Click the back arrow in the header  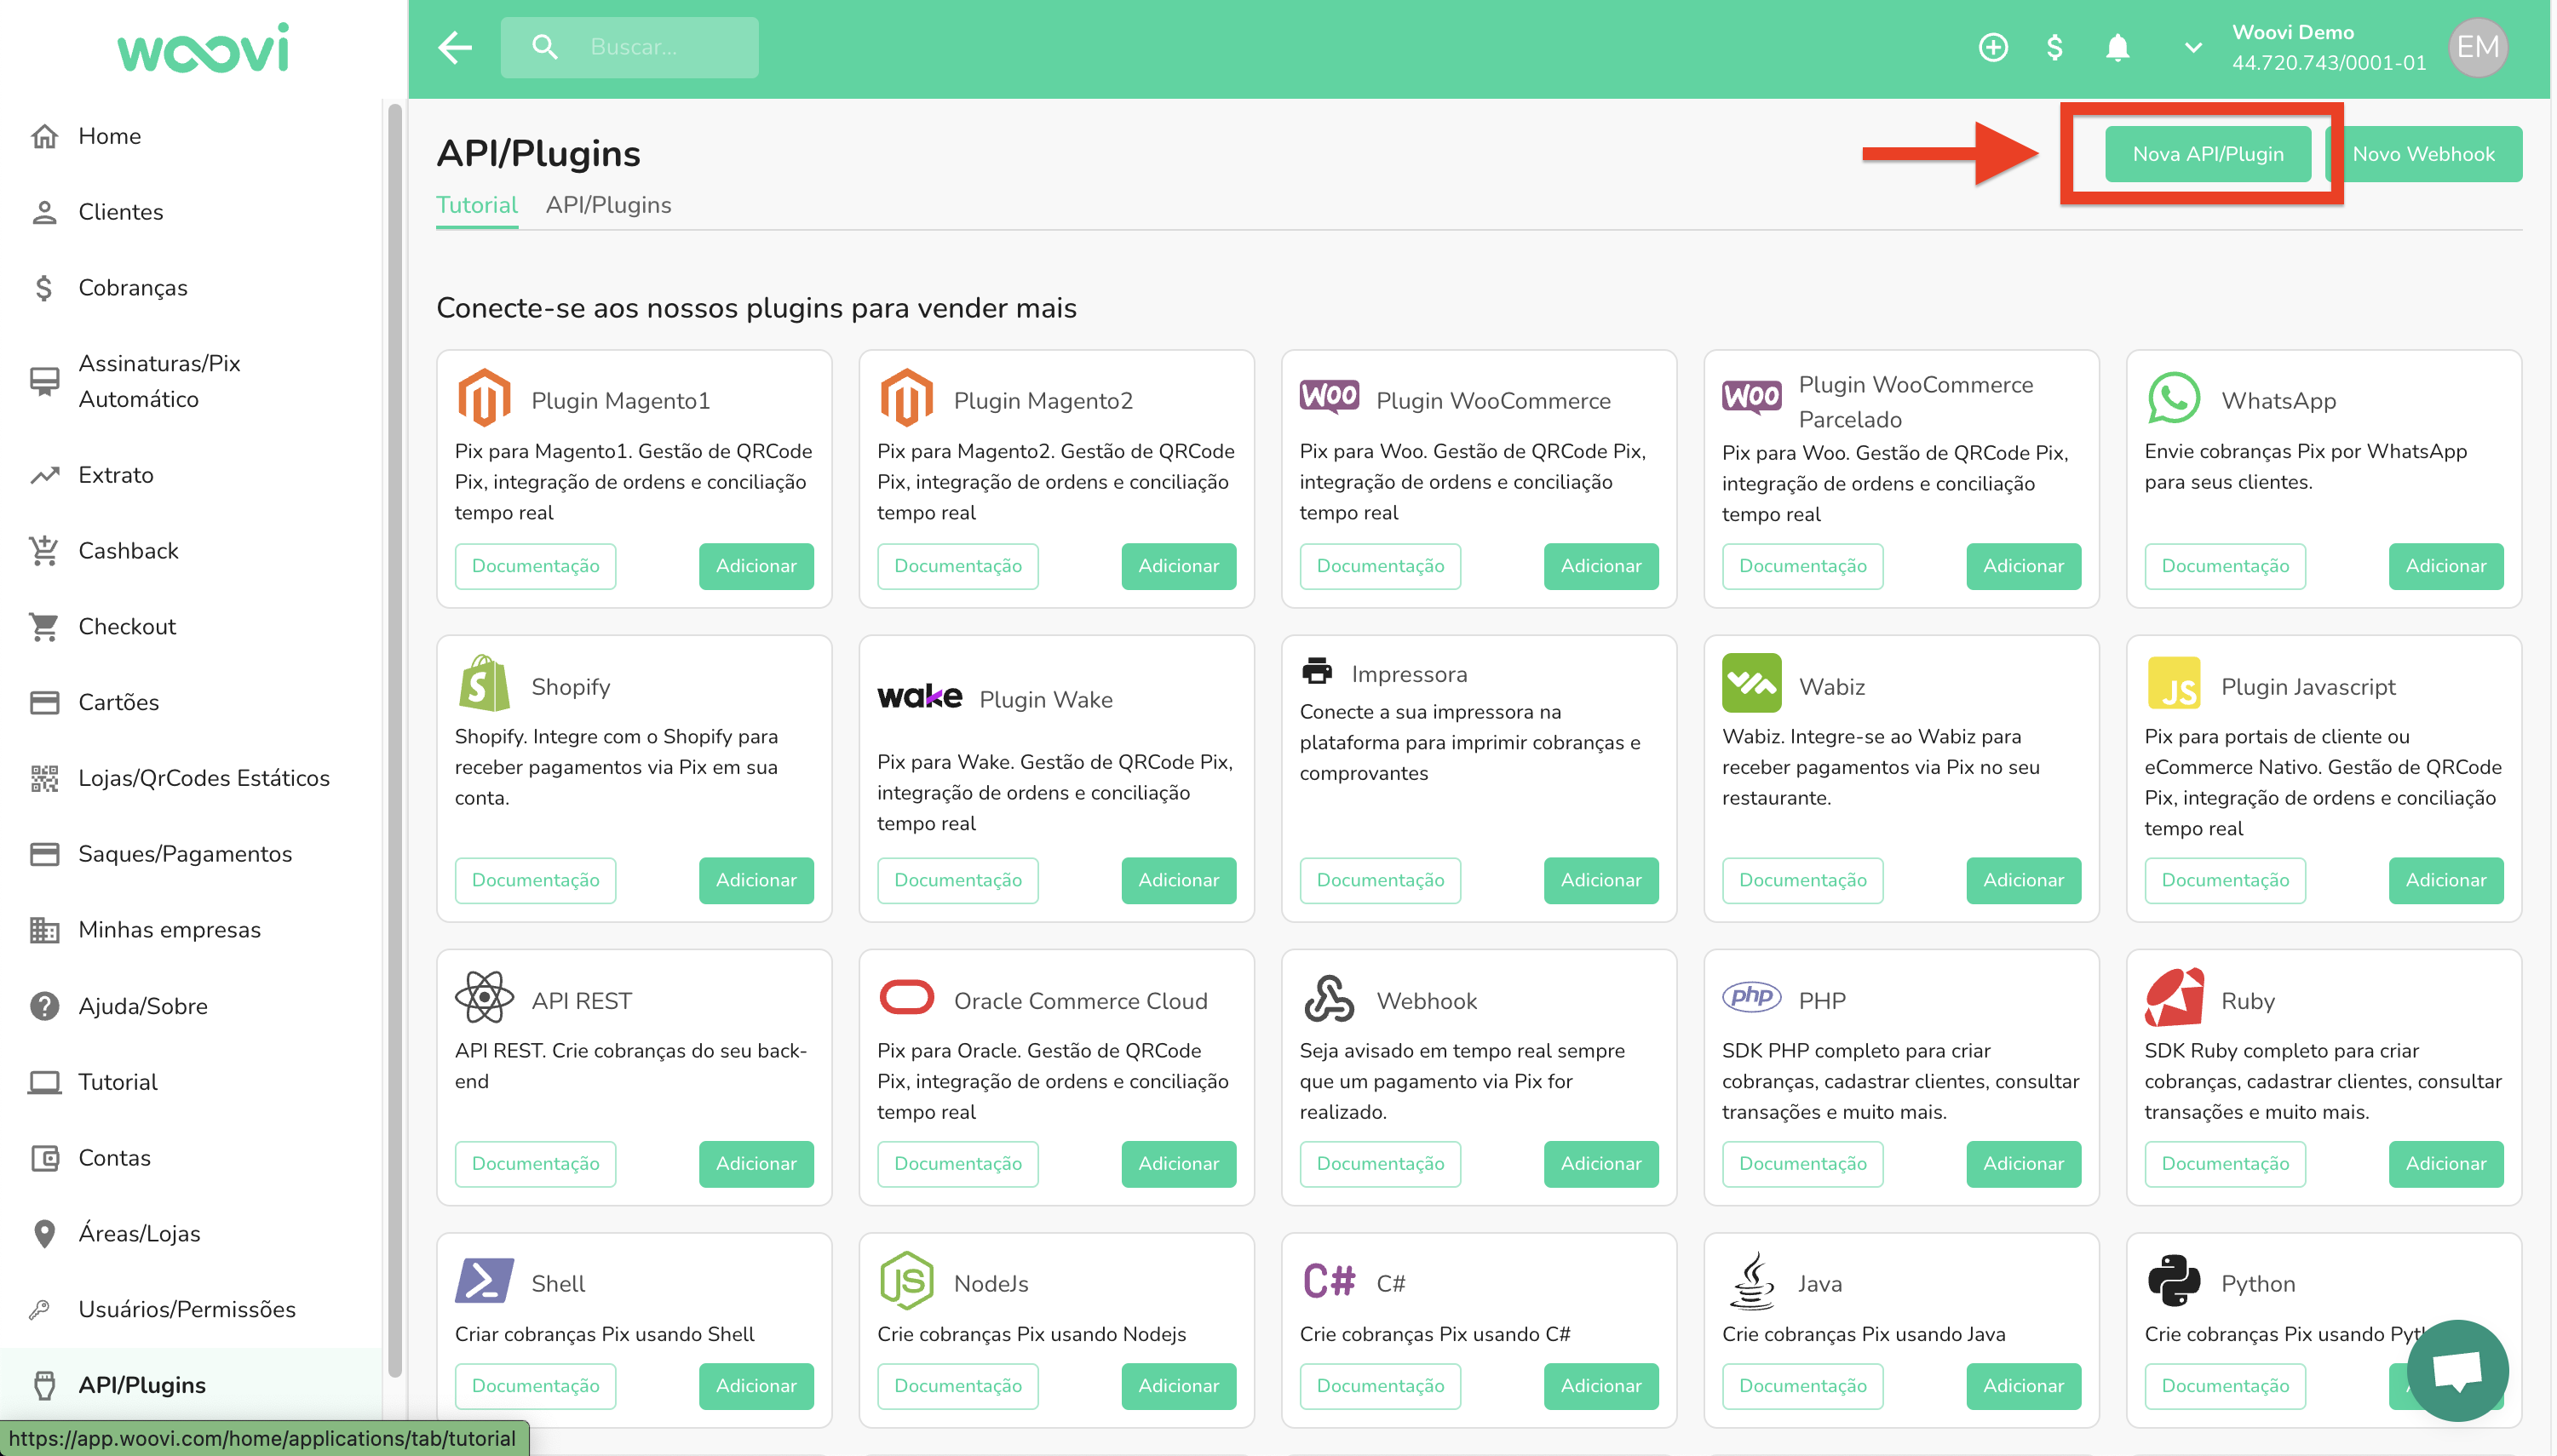(455, 47)
